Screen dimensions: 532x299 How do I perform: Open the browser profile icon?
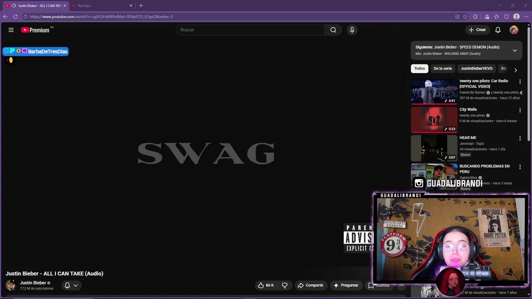pos(517,17)
